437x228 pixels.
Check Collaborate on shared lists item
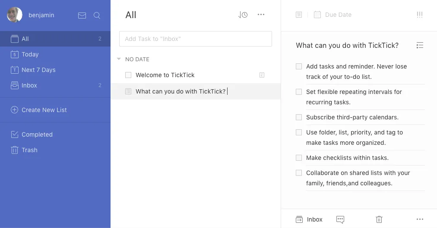click(299, 173)
